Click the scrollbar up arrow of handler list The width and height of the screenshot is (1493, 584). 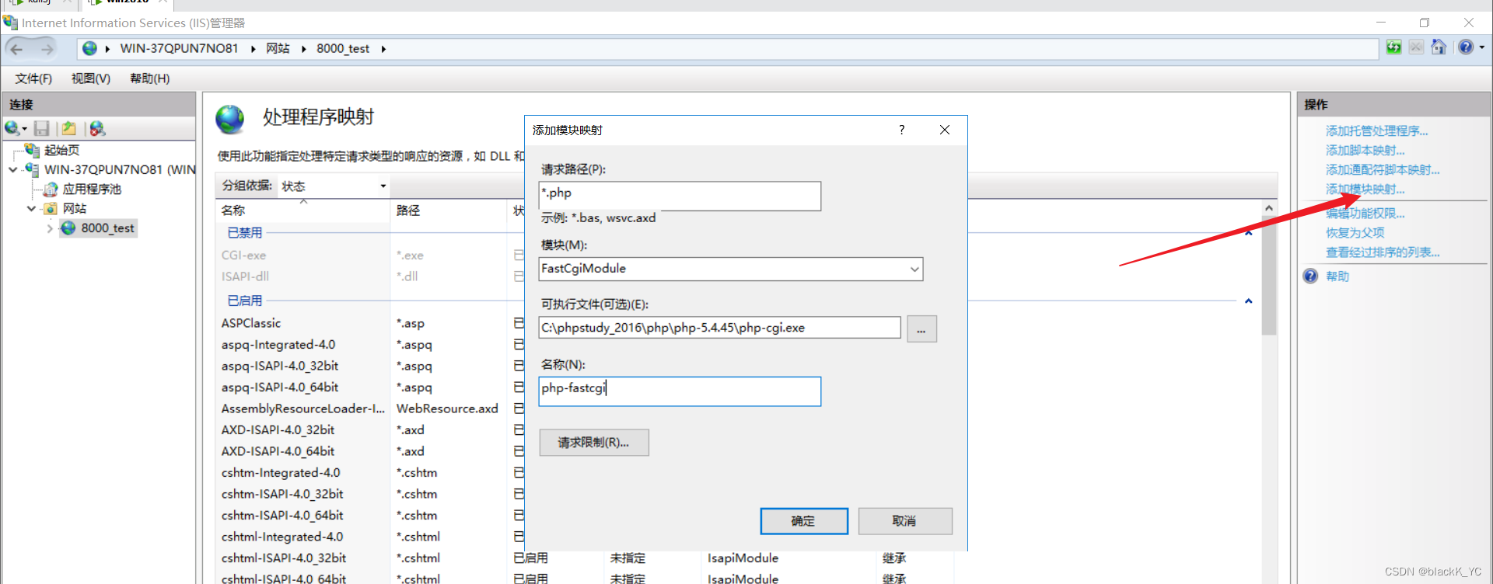pyautogui.click(x=1268, y=208)
